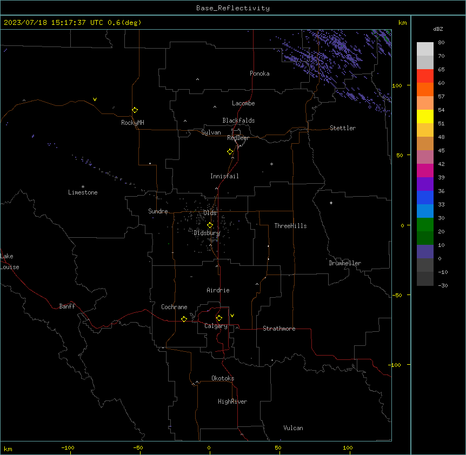
Task: Click the Olds town label
Action: [x=210, y=213]
